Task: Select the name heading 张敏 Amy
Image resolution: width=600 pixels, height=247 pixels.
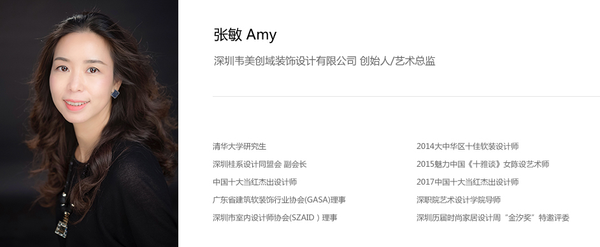Action: coord(245,35)
